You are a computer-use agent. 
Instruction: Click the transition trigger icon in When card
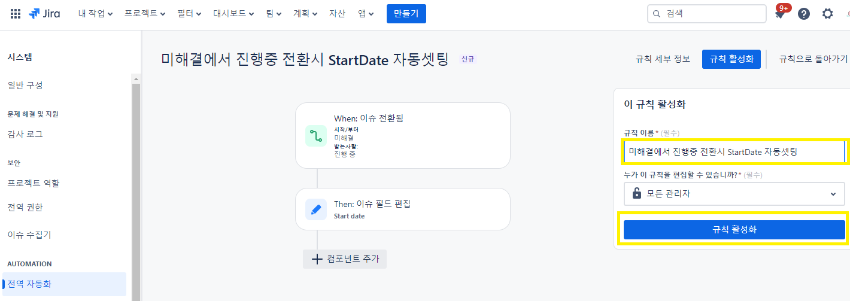(316, 136)
